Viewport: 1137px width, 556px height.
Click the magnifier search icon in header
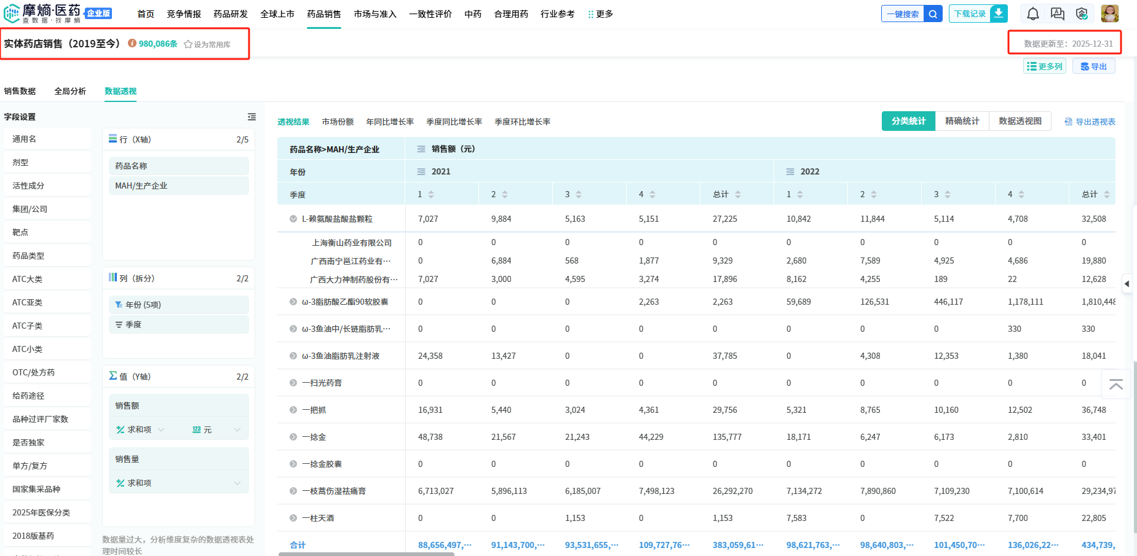click(x=933, y=14)
